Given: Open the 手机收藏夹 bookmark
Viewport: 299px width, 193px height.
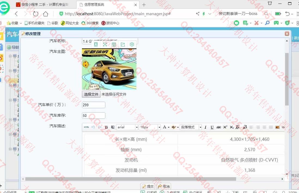Looking at the screenshot, I should pos(34,23).
